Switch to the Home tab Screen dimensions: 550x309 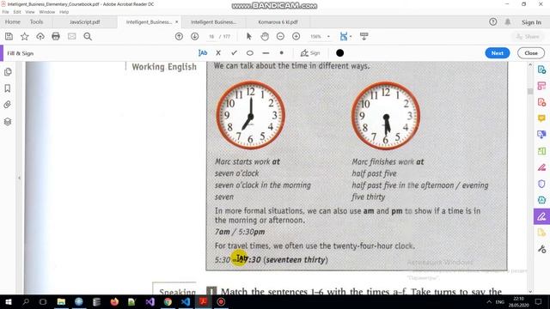[13, 21]
